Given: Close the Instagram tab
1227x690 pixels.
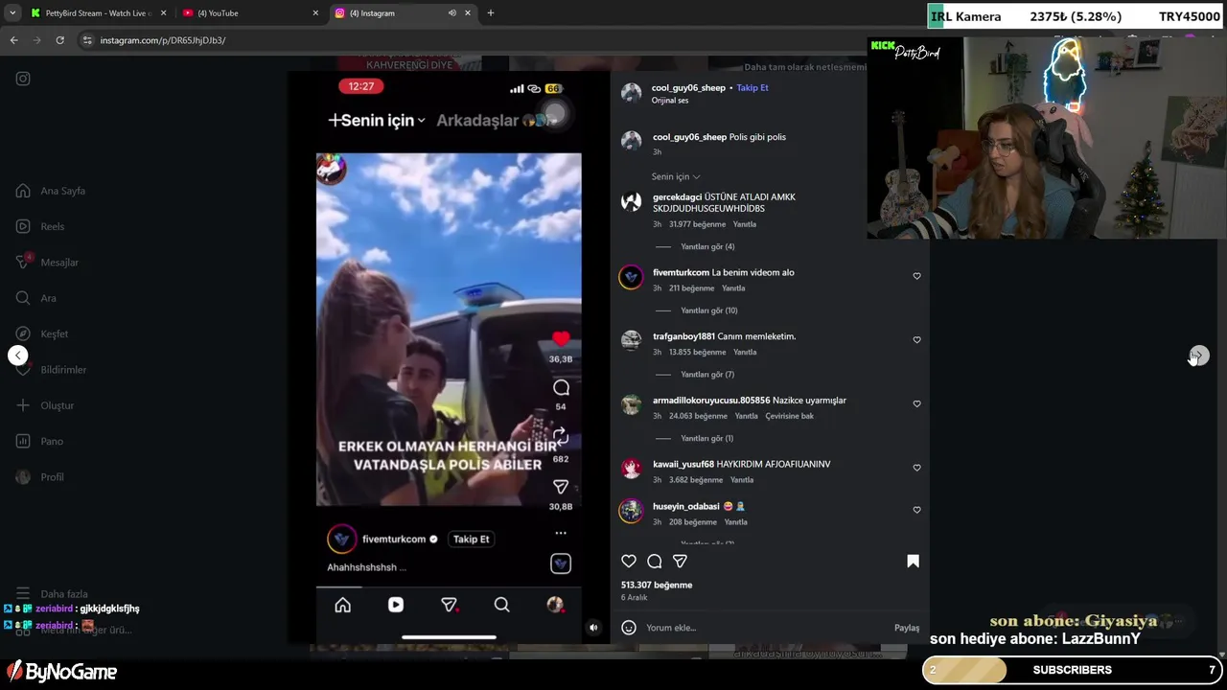Looking at the screenshot, I should click(468, 13).
